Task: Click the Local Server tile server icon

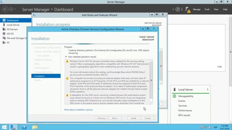Action: click(x=175, y=90)
